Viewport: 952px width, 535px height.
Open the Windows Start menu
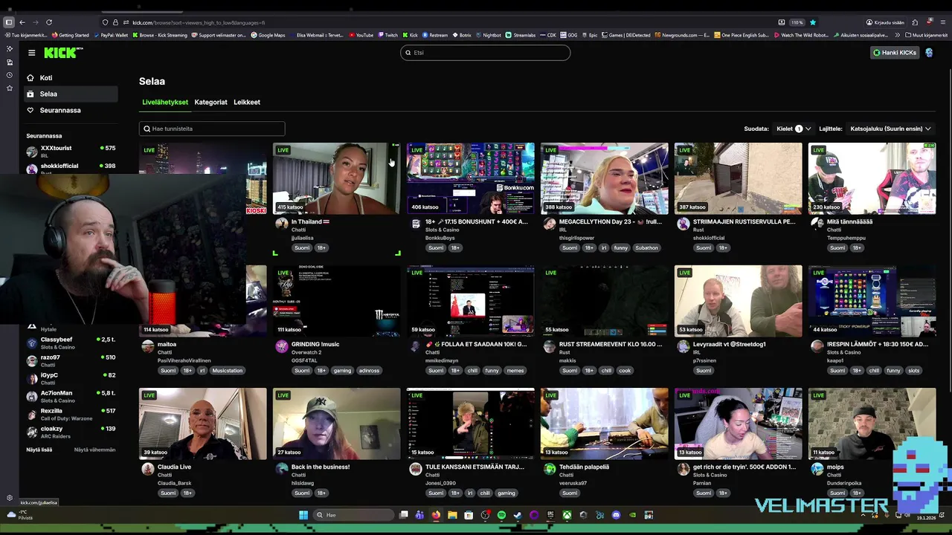click(x=303, y=515)
